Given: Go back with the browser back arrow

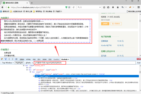Looking at the screenshot, I should tap(3, 7).
